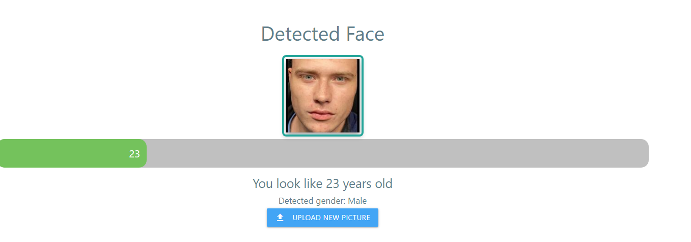Select the white 23 label inside the bar

pos(134,154)
